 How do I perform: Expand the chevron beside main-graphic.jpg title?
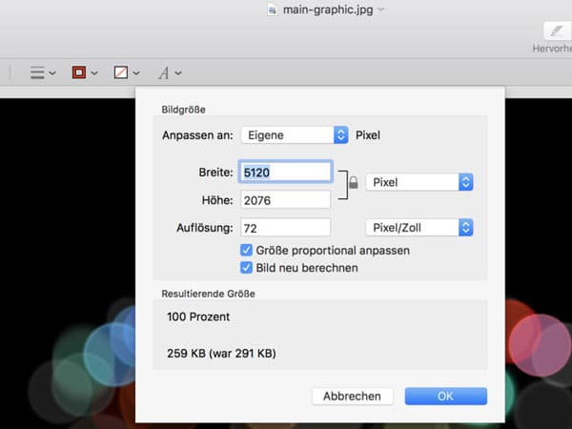coord(381,10)
